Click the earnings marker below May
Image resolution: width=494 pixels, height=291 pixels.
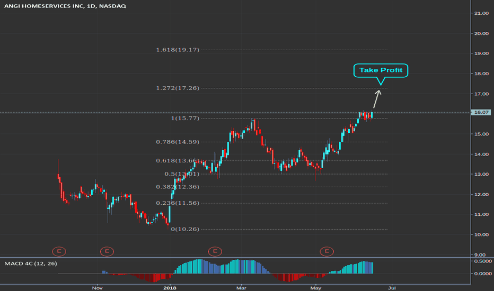pos(327,251)
